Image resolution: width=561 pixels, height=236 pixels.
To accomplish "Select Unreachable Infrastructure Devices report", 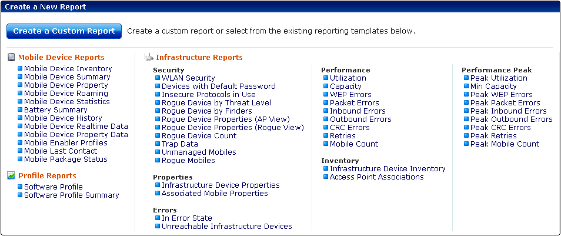I will 227,227.
